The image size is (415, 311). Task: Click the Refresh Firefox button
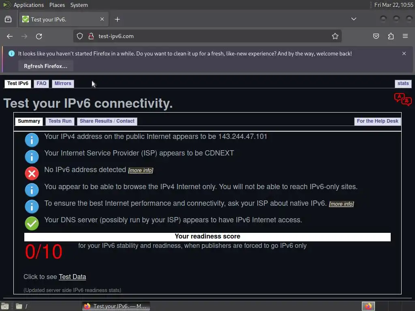45,66
